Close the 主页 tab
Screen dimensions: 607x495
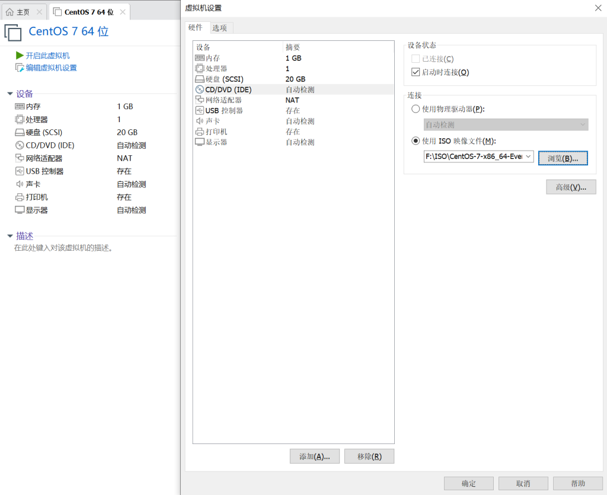[x=39, y=12]
